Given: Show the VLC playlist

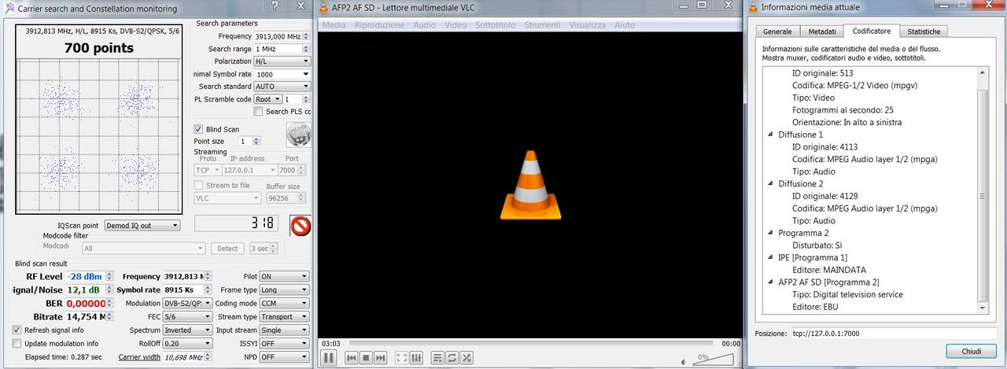Looking at the screenshot, I should coord(438,358).
